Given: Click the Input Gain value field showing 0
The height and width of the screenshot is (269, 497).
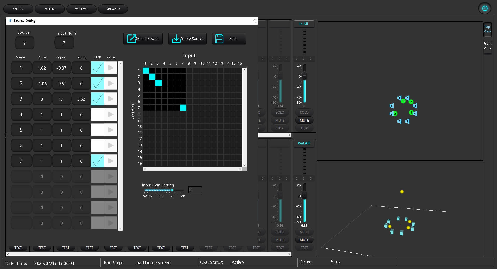Looking at the screenshot, I should (195, 190).
